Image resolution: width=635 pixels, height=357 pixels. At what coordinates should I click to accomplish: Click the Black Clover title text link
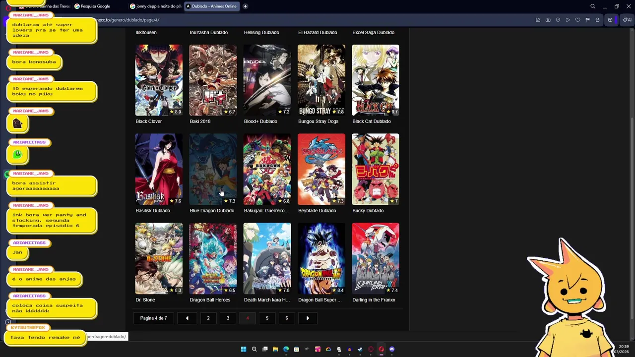pyautogui.click(x=149, y=121)
